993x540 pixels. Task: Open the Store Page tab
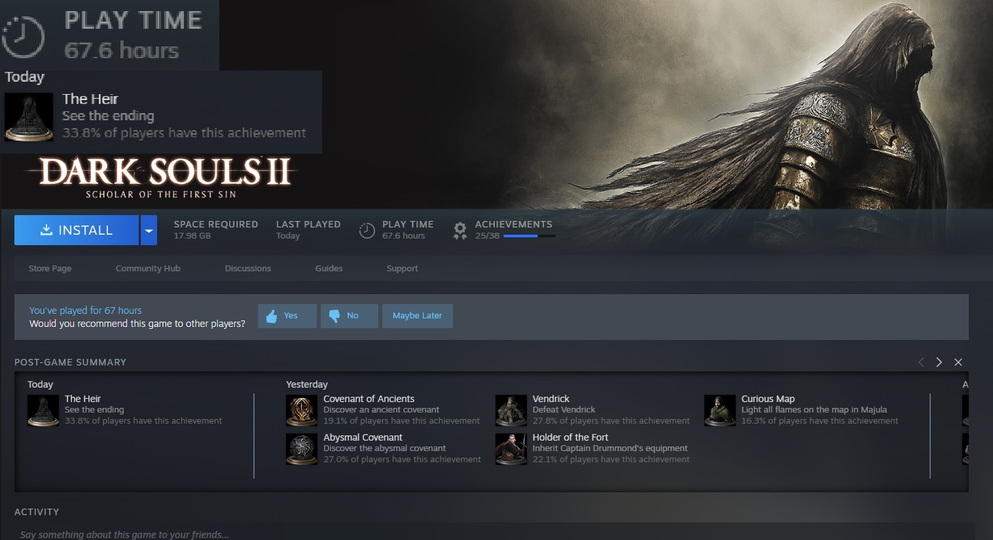click(x=50, y=268)
